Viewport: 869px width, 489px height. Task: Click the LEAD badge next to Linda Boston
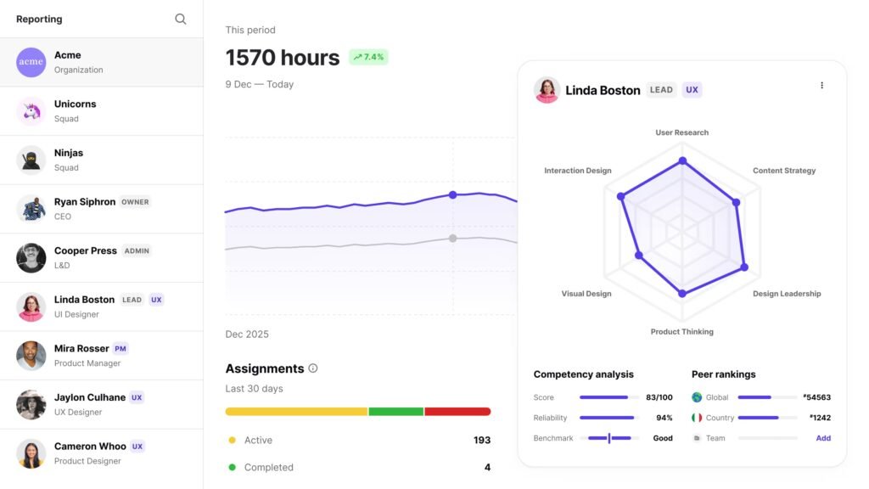[x=662, y=89]
